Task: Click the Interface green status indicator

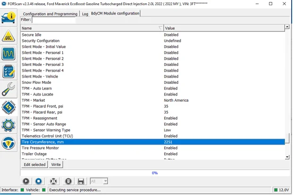Action: (22, 190)
